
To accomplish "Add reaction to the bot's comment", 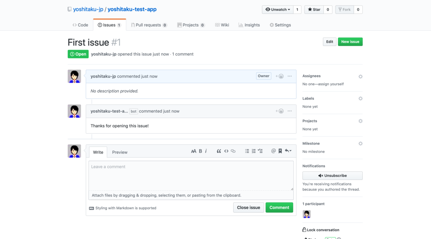I will click(x=279, y=111).
